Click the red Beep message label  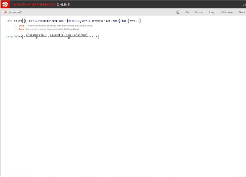point(21,29)
